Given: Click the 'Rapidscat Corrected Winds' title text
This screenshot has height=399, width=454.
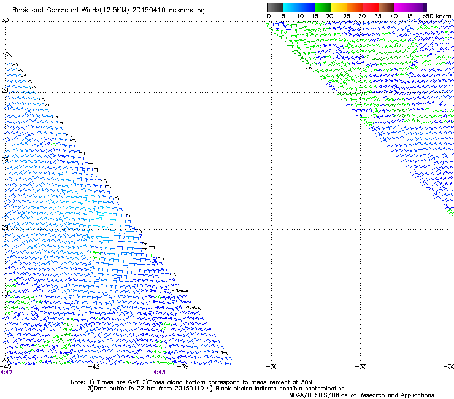Looking at the screenshot, I should [x=71, y=10].
